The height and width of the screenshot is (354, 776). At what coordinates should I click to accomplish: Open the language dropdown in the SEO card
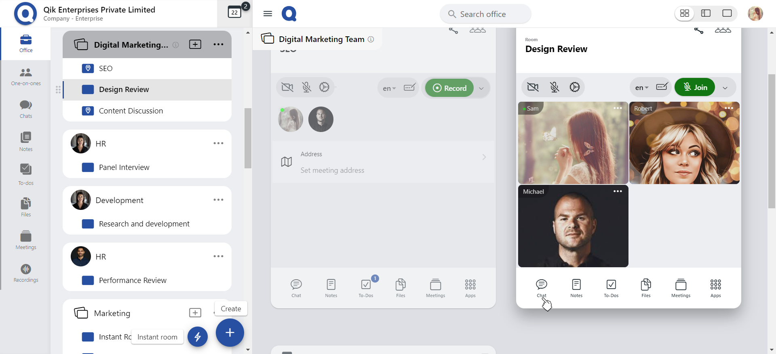coord(389,88)
